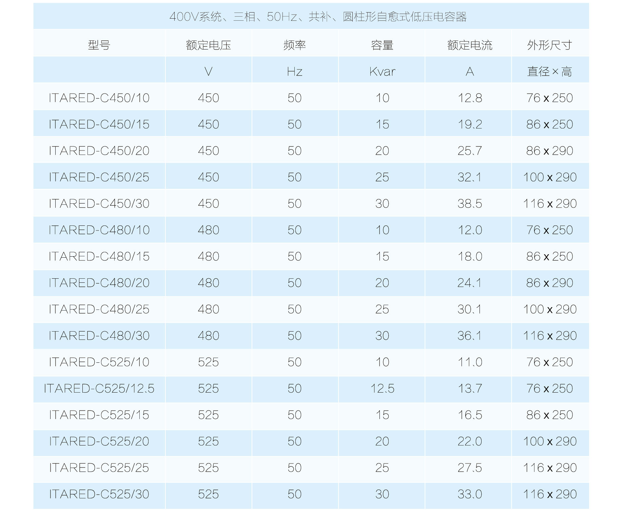Click capacity 25 in ITARED-C525/25 row
The height and width of the screenshot is (517, 625).
[x=382, y=468]
